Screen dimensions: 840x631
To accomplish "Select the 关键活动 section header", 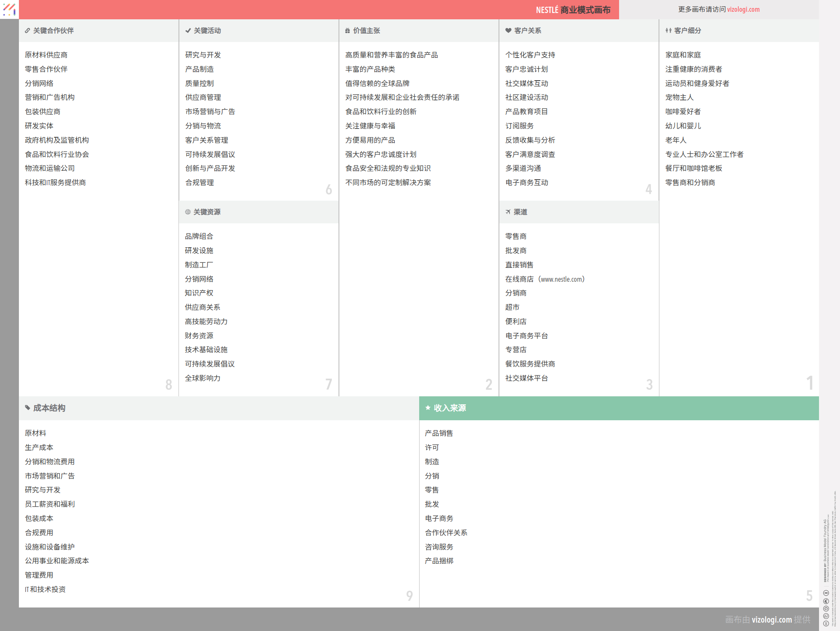I will point(207,31).
